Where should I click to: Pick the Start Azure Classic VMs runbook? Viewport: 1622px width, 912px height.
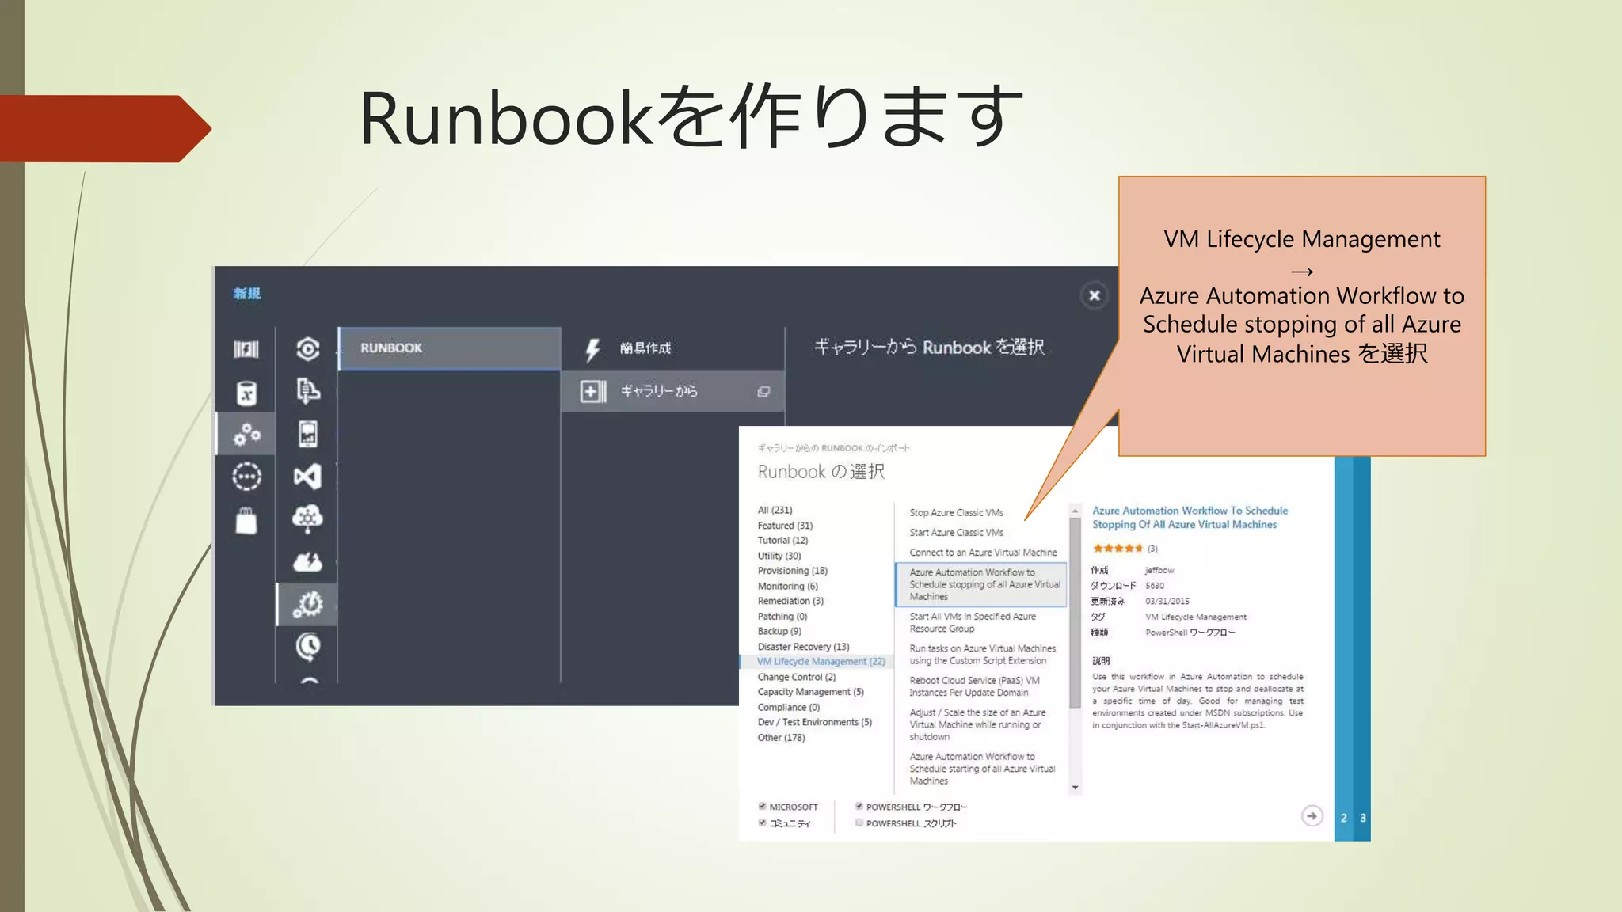pyautogui.click(x=956, y=533)
